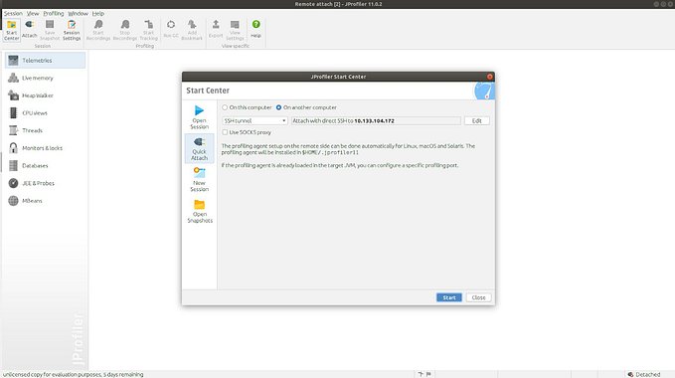Click the Detached status icon

(x=630, y=375)
